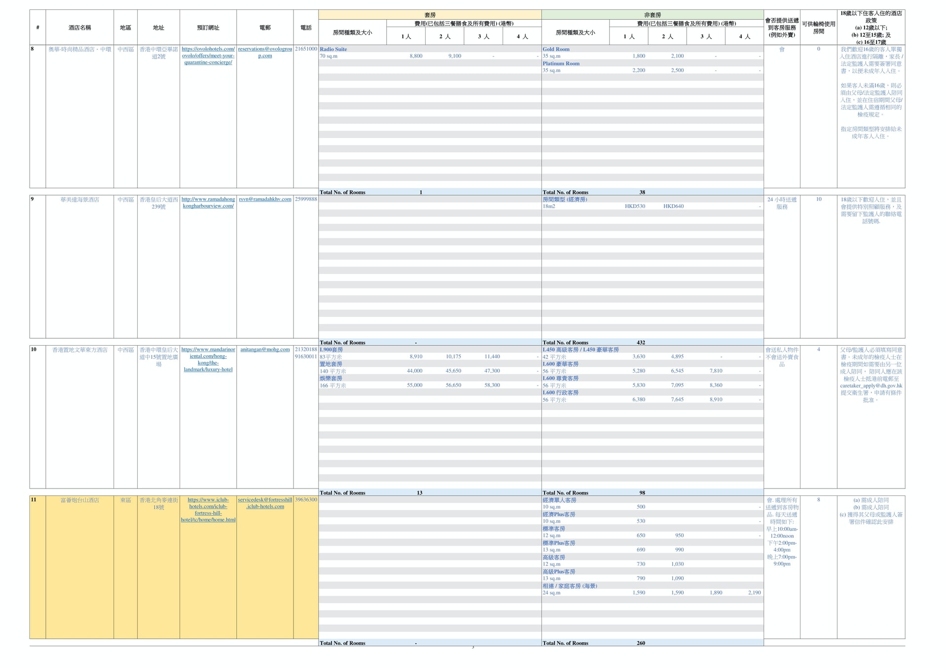Open the ovolohotels.com quarantine concierge link

click(208, 56)
